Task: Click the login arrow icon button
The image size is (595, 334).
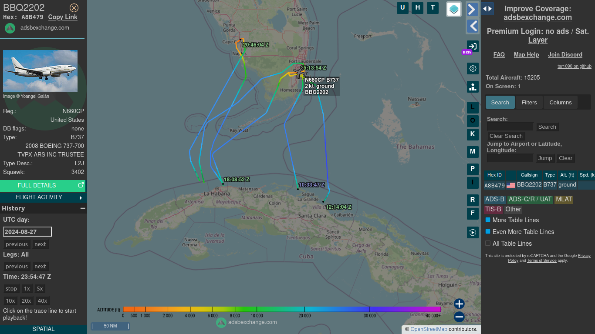Action: [x=473, y=47]
